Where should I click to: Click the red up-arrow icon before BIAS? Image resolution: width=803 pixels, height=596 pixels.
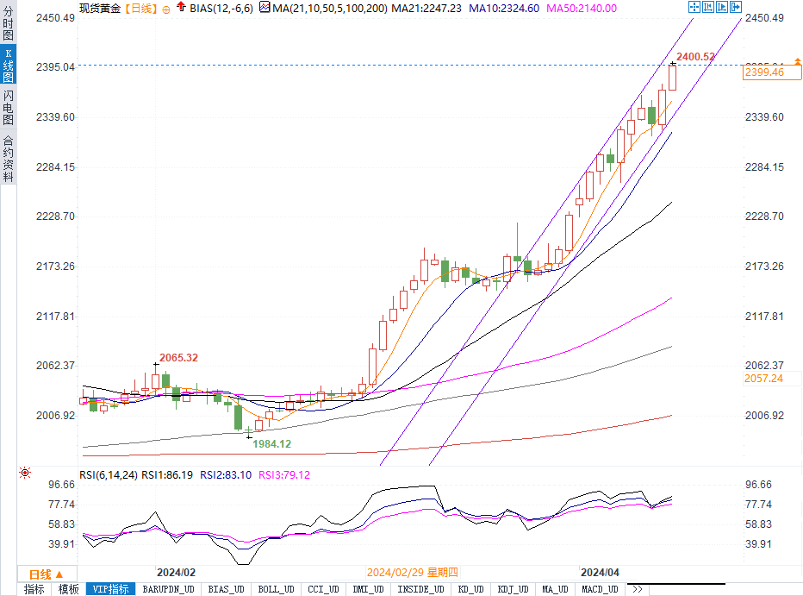180,7
